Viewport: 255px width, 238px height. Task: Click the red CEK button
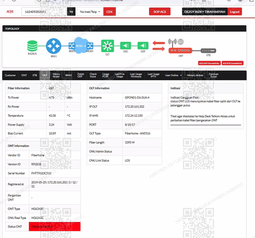[x=110, y=12]
